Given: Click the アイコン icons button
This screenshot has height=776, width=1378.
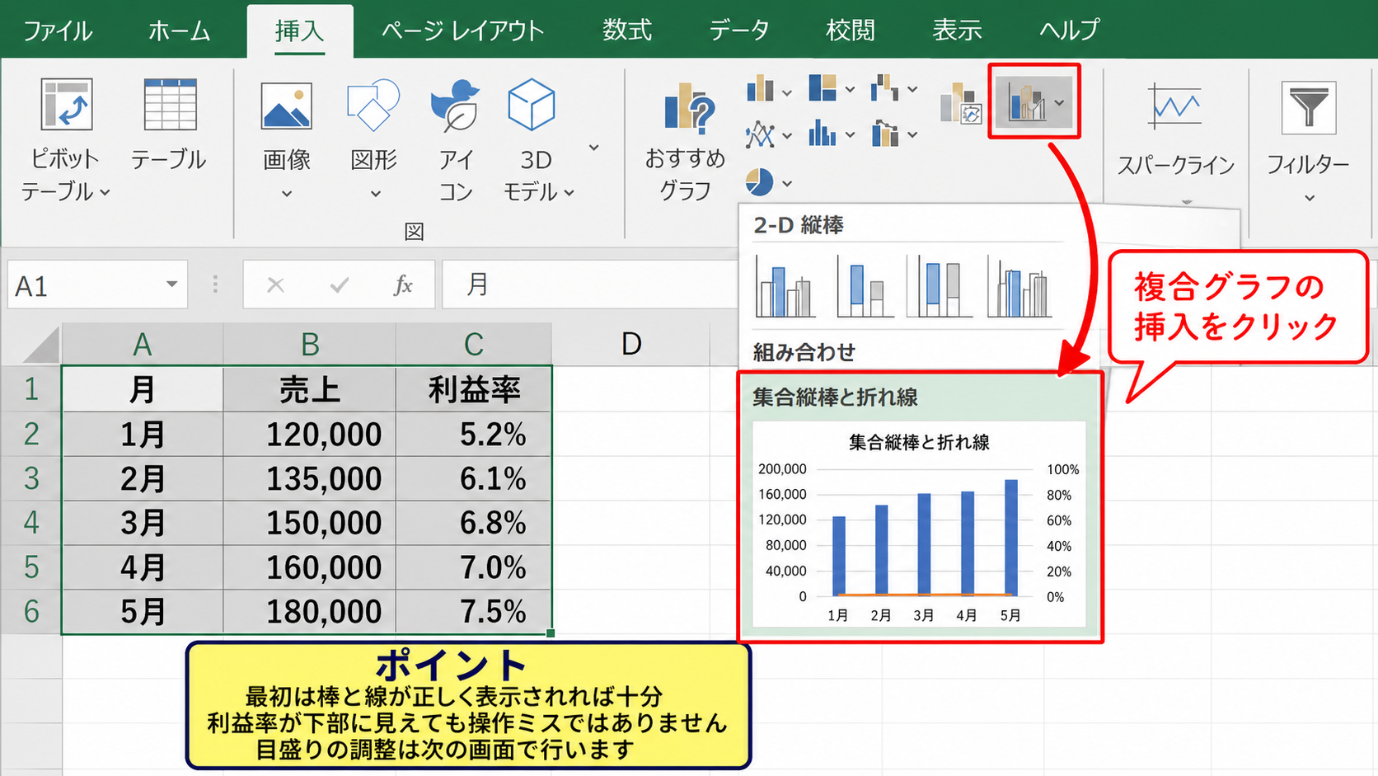Looking at the screenshot, I should (455, 140).
